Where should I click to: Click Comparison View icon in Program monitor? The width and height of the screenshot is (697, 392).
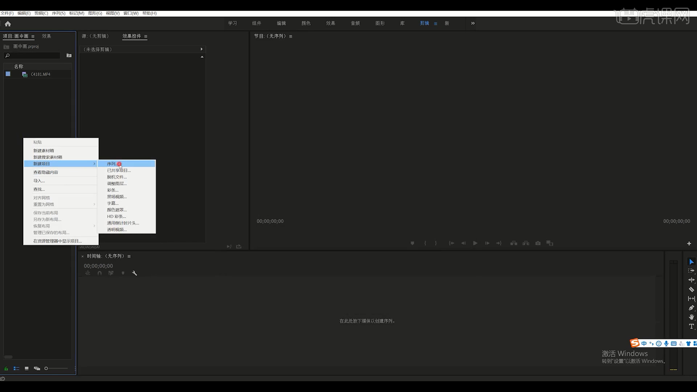550,243
